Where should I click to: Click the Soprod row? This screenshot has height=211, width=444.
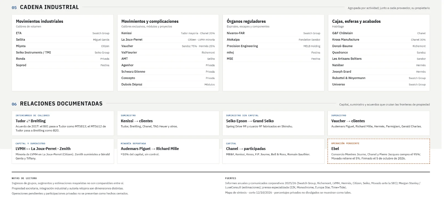point(62,65)
